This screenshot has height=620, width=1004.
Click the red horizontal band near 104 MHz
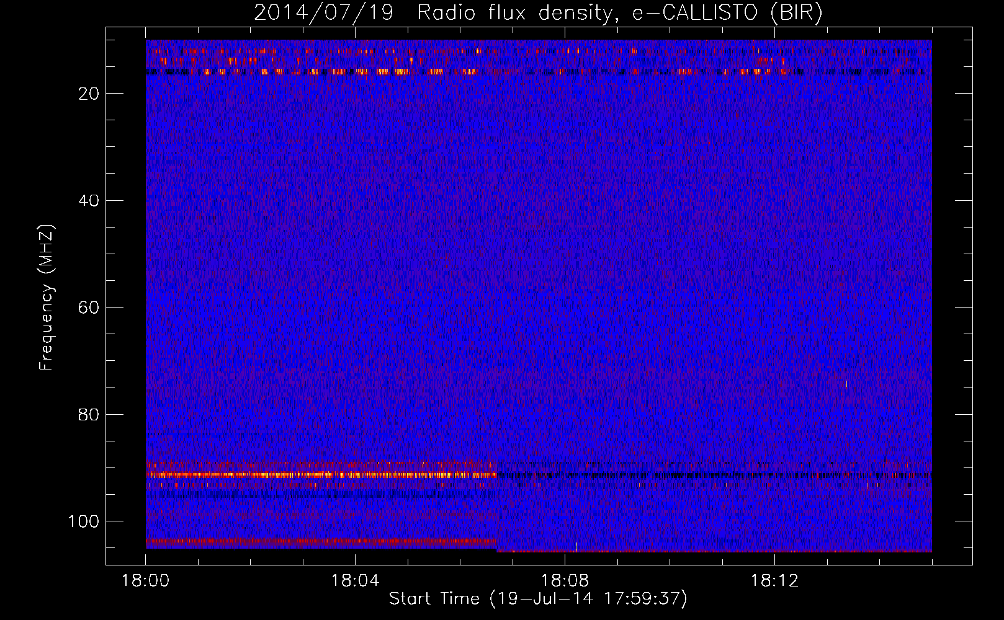[321, 541]
